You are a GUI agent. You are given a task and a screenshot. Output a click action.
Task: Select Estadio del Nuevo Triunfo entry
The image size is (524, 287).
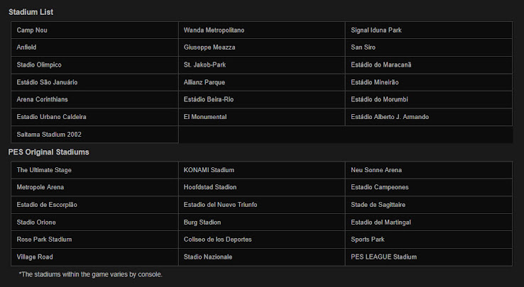[262, 205]
